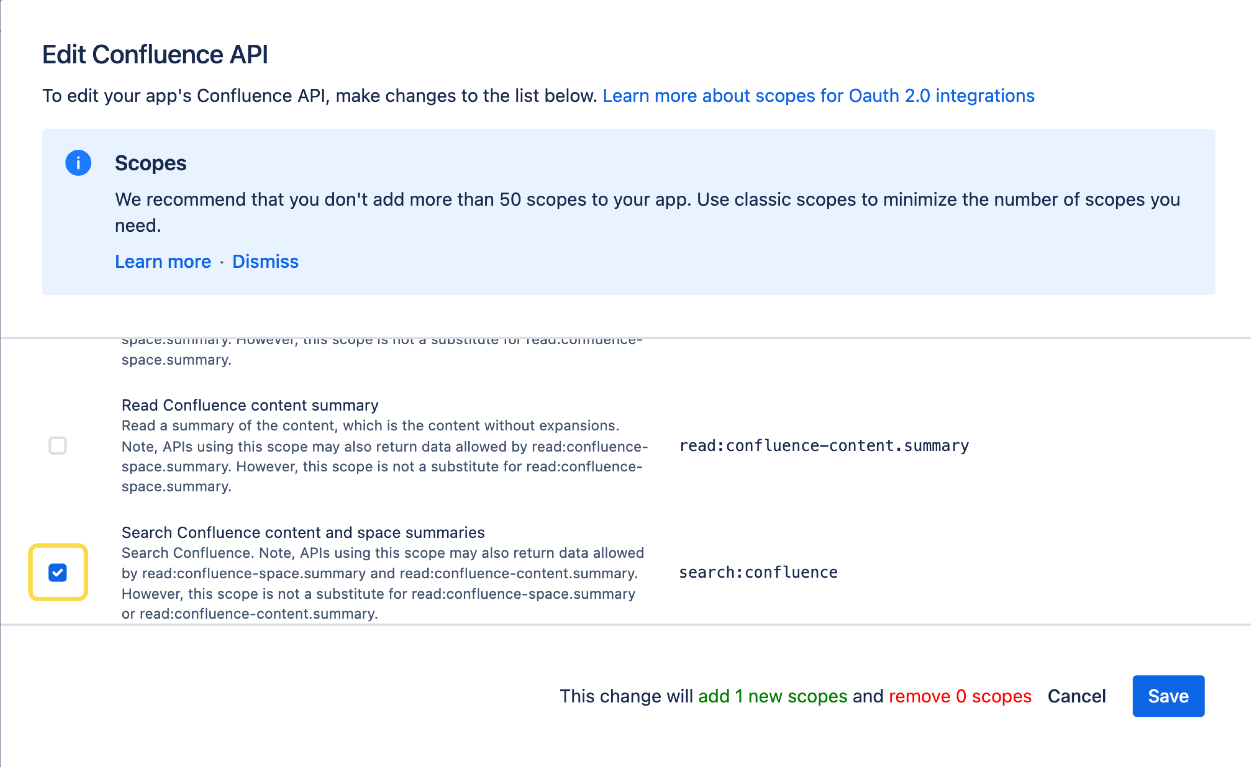Click the blue info icon in the Scopes banner
The height and width of the screenshot is (767, 1251).
(x=78, y=163)
